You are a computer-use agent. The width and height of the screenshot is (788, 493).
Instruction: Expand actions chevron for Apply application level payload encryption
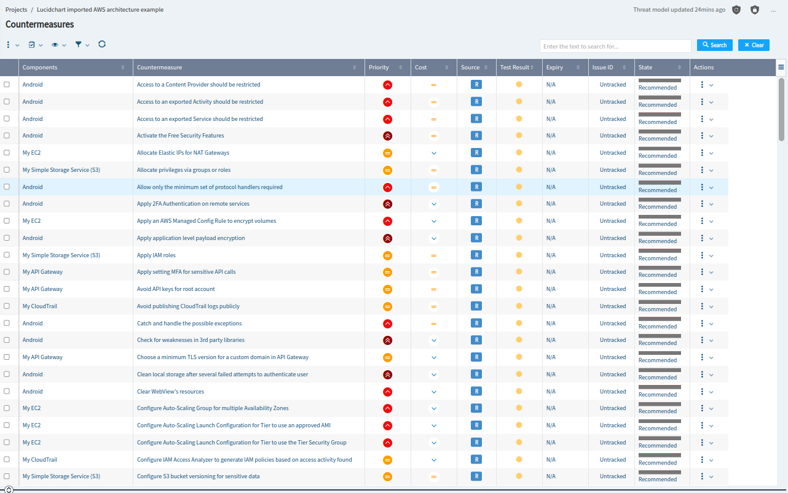pos(711,239)
